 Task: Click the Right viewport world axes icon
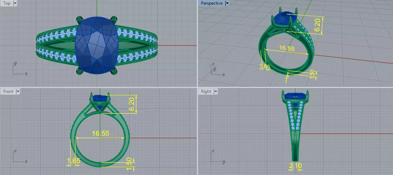point(217,156)
